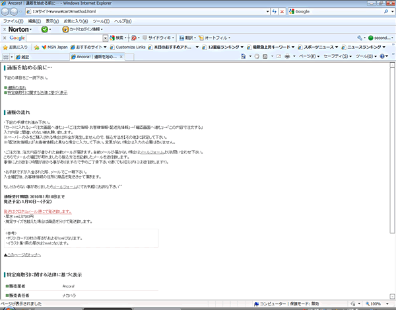Open the Norton green check status icon
This screenshot has width=396, height=310.
45,29
